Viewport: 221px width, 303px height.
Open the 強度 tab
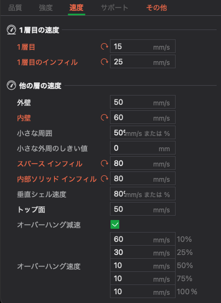(x=46, y=8)
